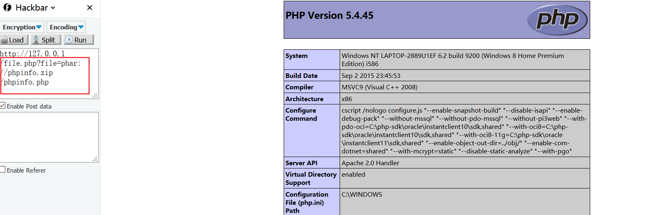665x215 pixels.
Task: Click the resize grip of URL text area
Action: click(95, 95)
